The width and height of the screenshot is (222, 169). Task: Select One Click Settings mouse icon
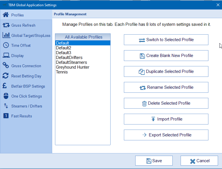tap(6, 96)
